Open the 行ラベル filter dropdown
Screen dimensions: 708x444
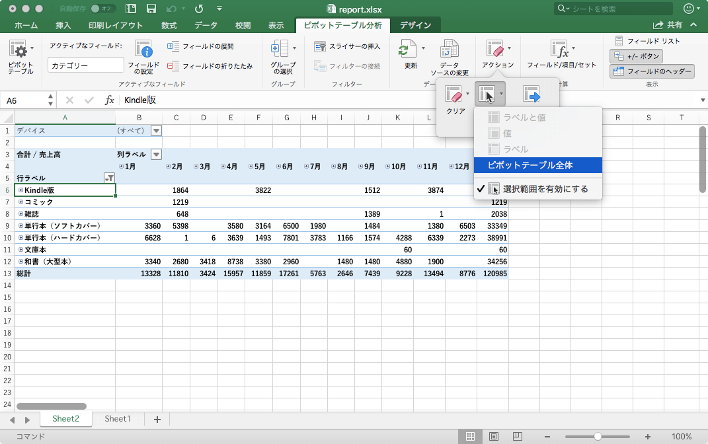point(109,178)
